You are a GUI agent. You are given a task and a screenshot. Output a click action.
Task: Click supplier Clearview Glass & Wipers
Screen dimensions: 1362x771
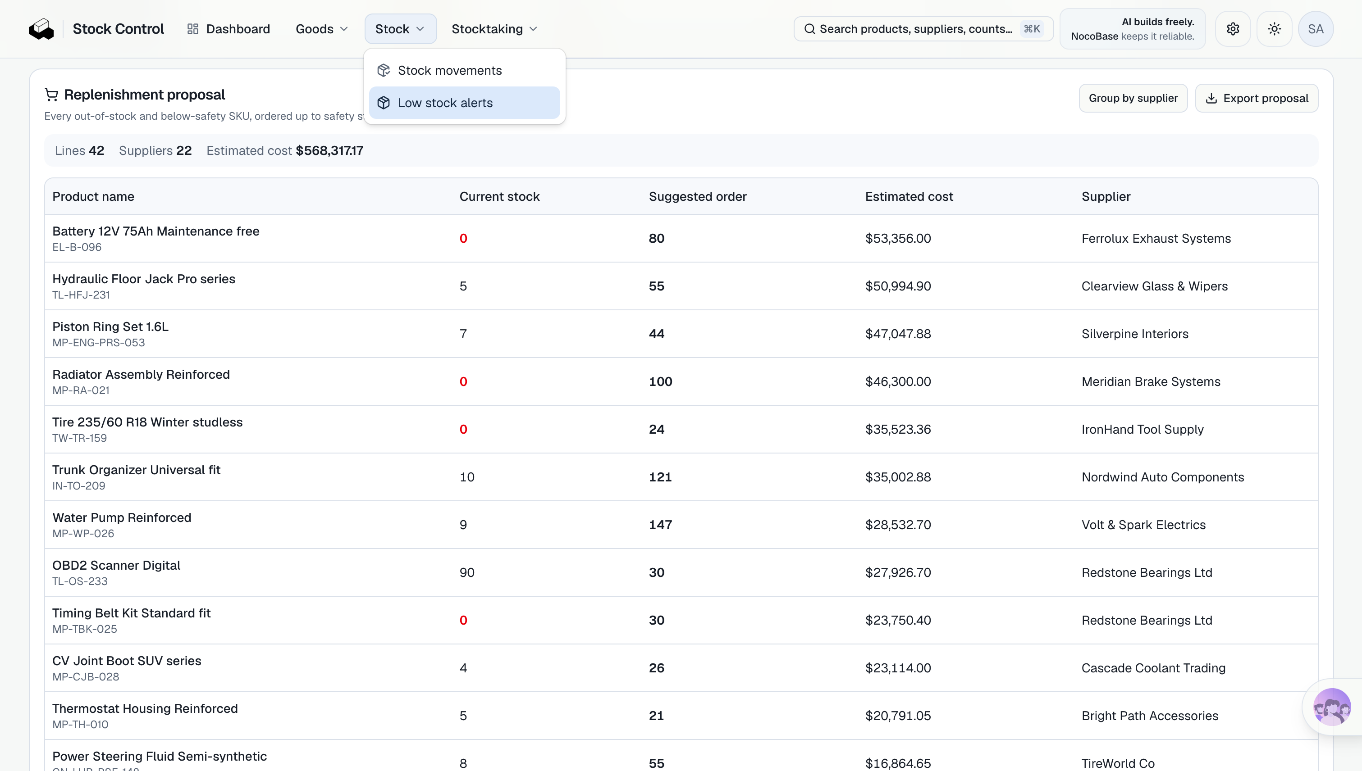tap(1154, 286)
